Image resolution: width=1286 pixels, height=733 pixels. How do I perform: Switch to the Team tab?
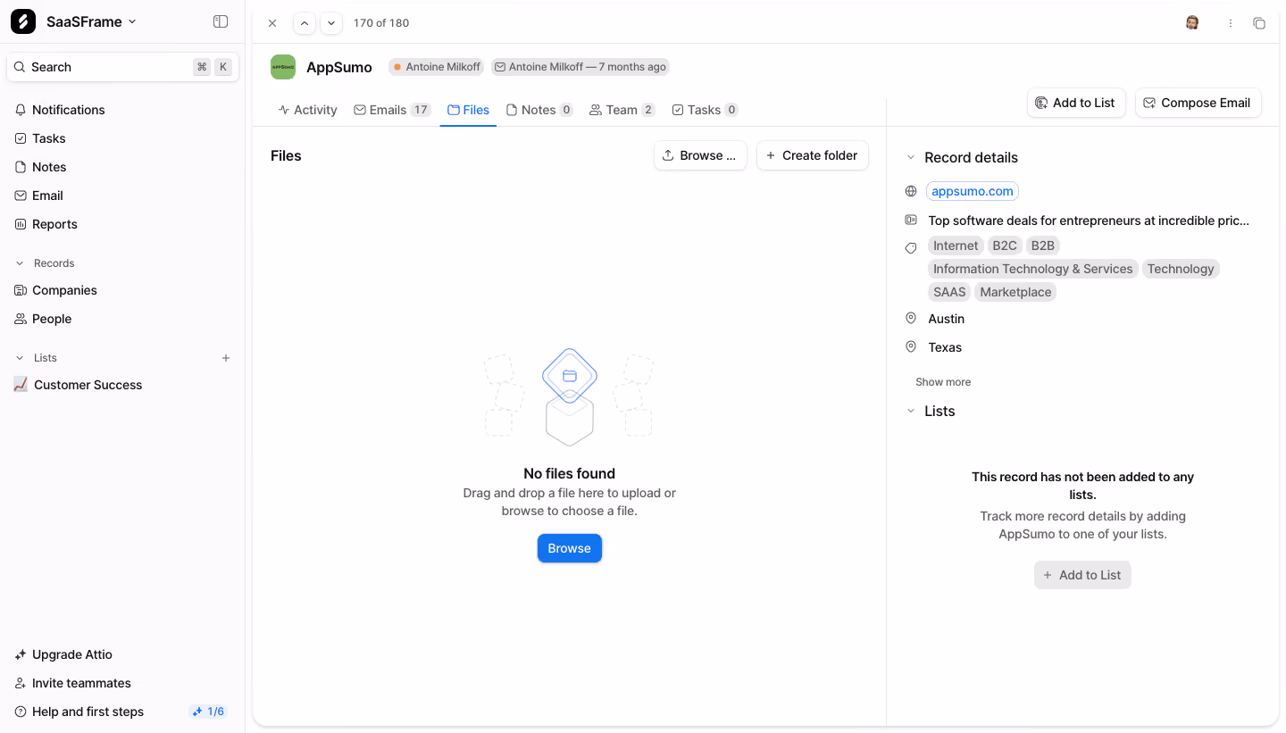622,110
